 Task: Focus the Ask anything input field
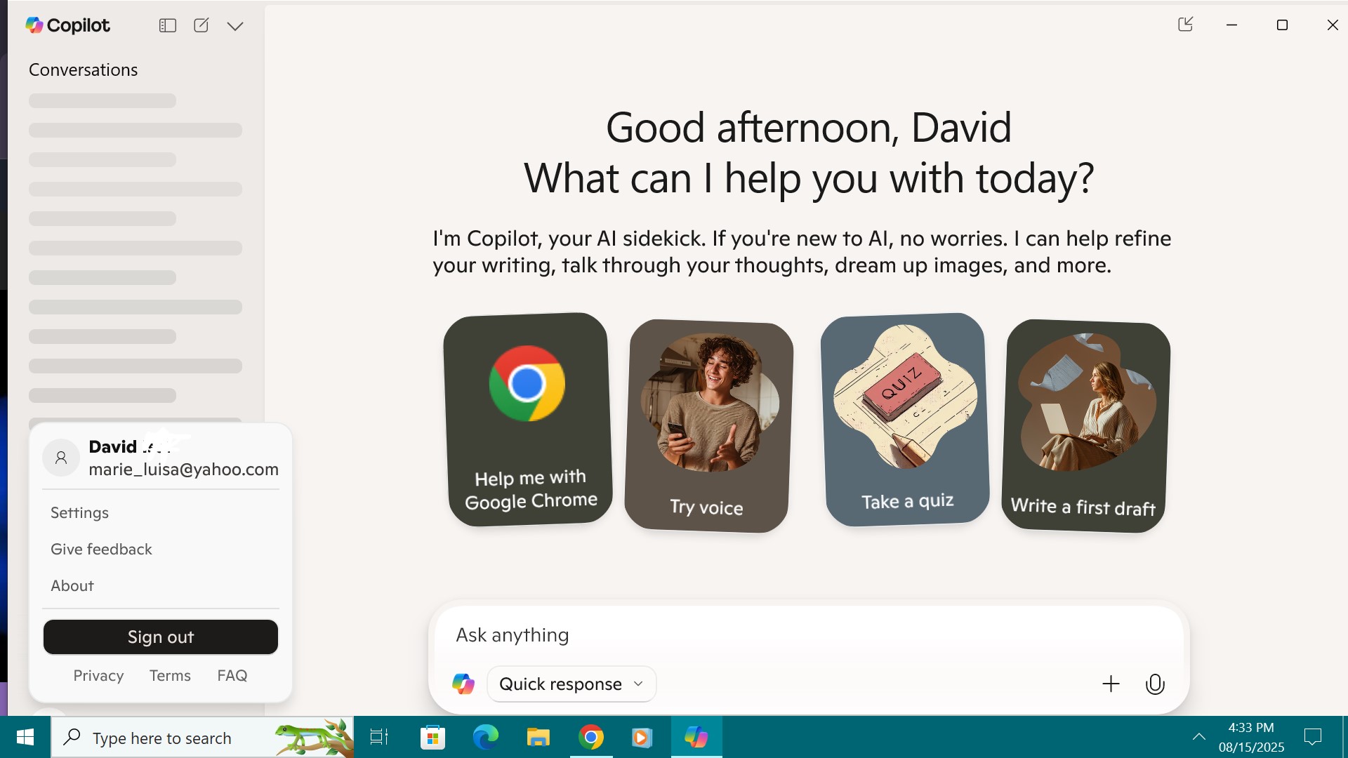pyautogui.click(x=807, y=635)
